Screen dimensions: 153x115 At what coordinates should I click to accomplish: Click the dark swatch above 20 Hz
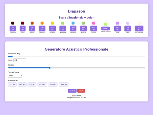click(x=13, y=23)
